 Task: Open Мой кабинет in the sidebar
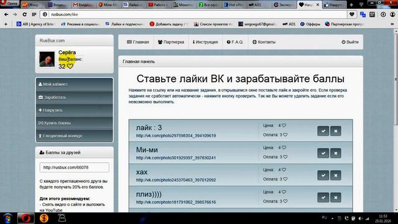coord(75,85)
